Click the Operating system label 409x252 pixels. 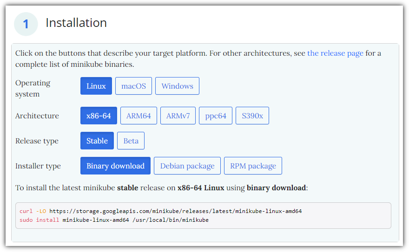coord(33,89)
